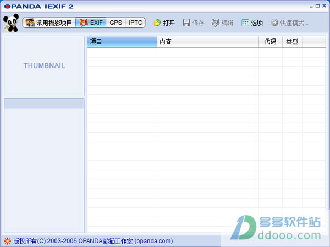The height and width of the screenshot is (247, 330).
Task: Click the orange star status bar icon
Action: click(x=7, y=241)
